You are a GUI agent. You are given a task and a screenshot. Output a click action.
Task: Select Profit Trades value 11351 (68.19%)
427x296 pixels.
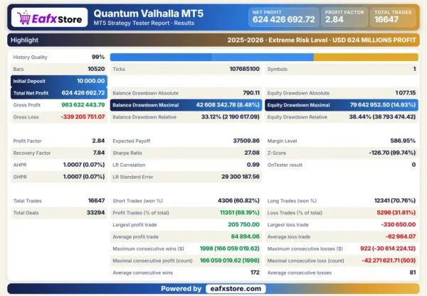pyautogui.click(x=240, y=212)
